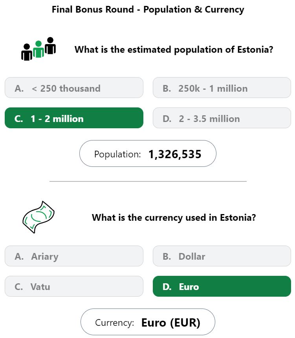This screenshot has height=338, width=295.
Task: Click the Estonia population question text
Action: (x=174, y=50)
